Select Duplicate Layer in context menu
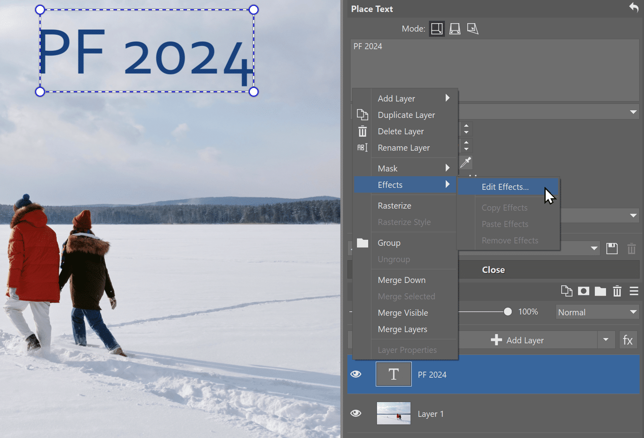Image resolution: width=644 pixels, height=438 pixels. point(406,115)
